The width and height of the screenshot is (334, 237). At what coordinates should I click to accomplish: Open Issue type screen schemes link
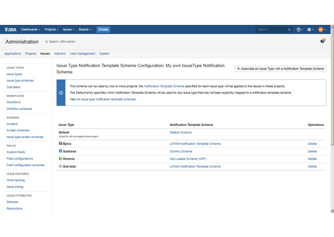point(25,137)
